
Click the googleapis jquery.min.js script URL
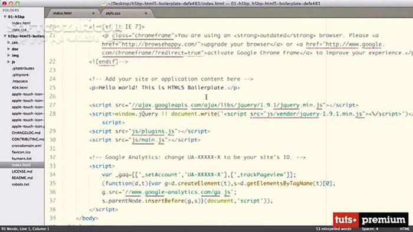(227, 105)
